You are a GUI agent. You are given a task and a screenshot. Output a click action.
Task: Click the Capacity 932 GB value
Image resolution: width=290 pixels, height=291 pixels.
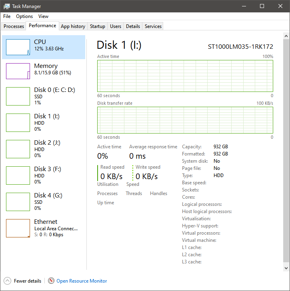click(221, 147)
